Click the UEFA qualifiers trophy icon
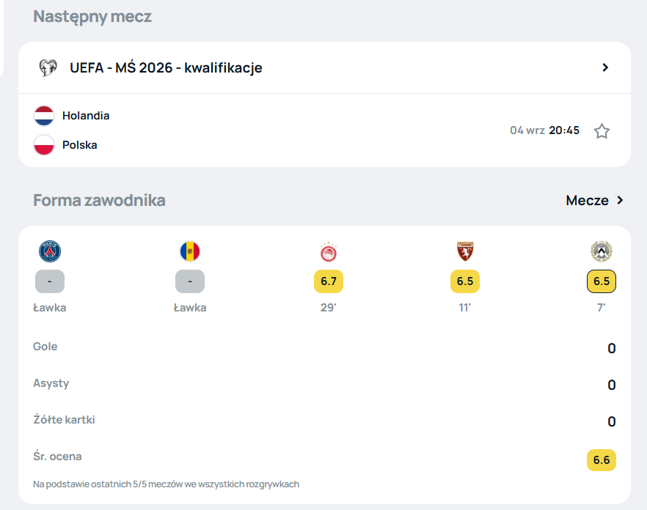The image size is (647, 510). click(x=48, y=67)
